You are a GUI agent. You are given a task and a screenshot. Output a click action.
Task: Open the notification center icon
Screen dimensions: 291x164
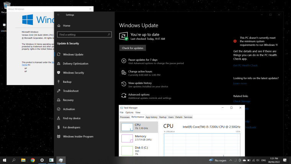pyautogui.click(x=285, y=160)
